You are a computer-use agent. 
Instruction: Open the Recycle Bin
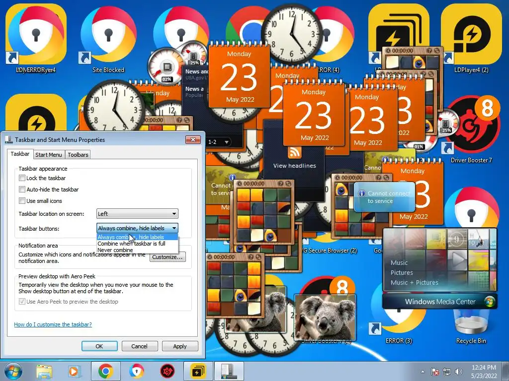point(471,325)
